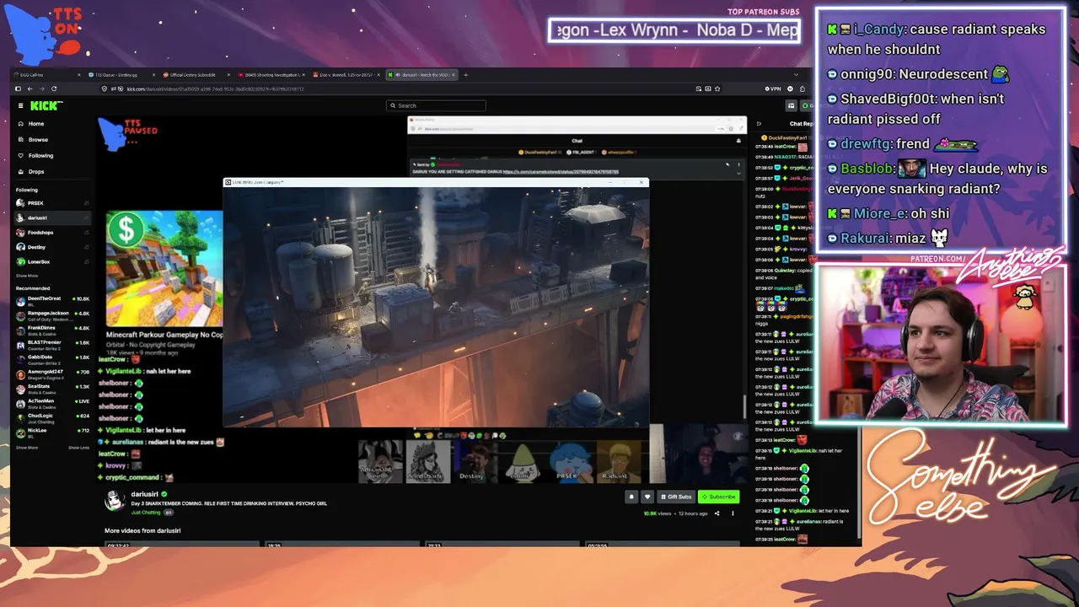Open Following in the Kick sidebar
This screenshot has height=607, width=1079.
coord(51,156)
